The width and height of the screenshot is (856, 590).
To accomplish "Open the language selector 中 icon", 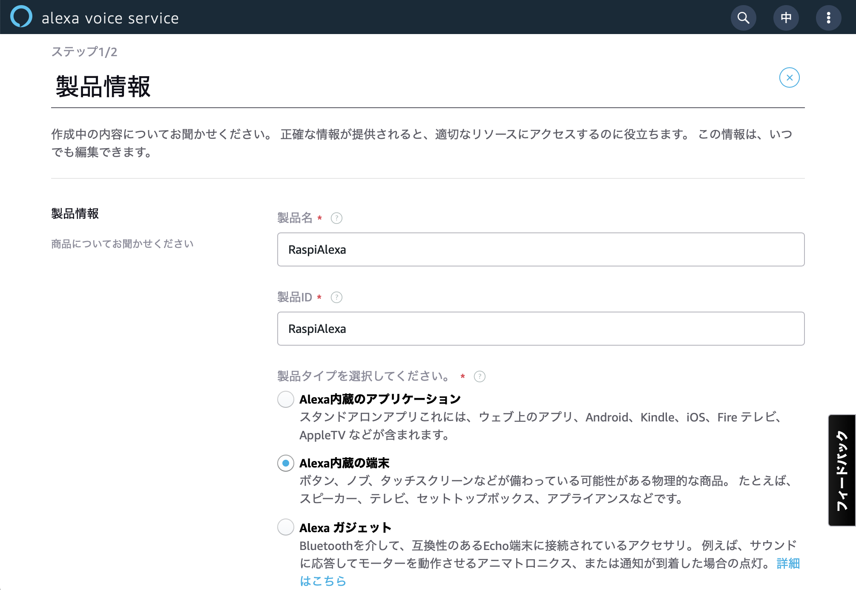I will tap(786, 17).
